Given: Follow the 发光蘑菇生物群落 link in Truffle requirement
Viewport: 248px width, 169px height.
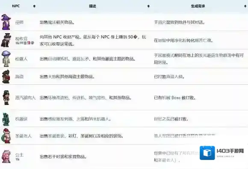Looking at the screenshot, I should [215, 55].
